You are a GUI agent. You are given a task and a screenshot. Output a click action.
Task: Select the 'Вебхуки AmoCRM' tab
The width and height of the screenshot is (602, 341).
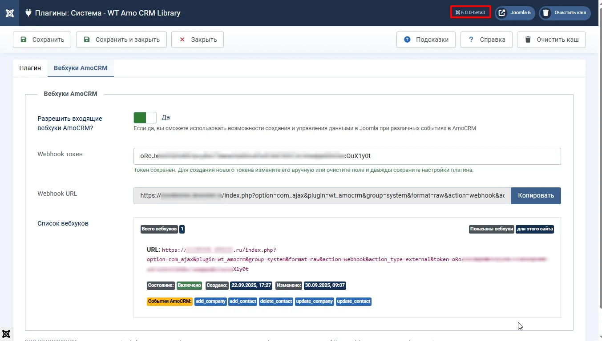[81, 68]
